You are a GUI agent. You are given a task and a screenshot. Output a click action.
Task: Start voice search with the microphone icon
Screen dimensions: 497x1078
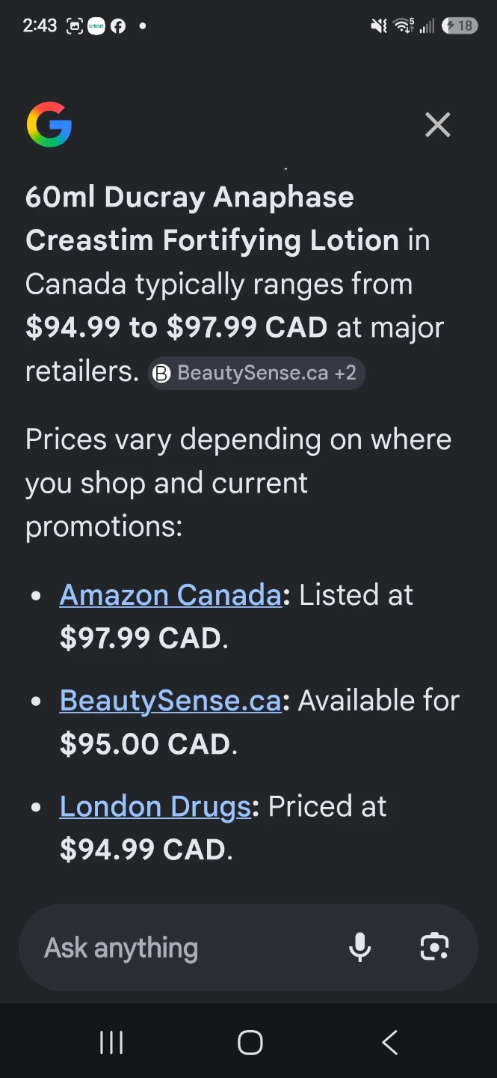tap(360, 948)
